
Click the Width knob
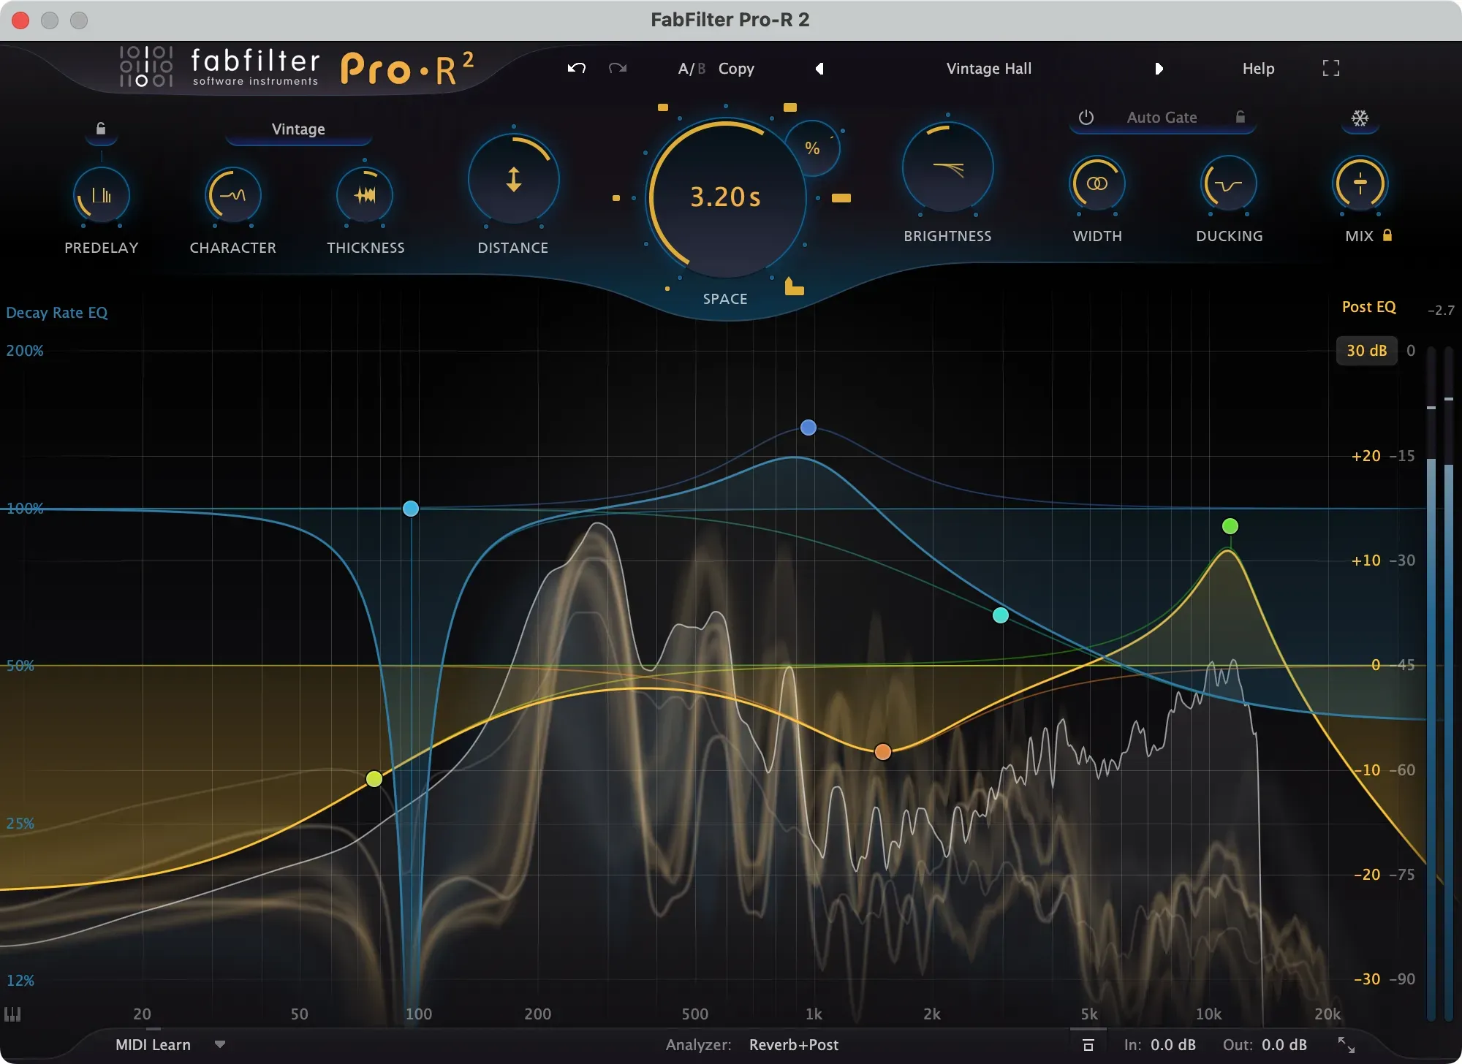click(1097, 183)
